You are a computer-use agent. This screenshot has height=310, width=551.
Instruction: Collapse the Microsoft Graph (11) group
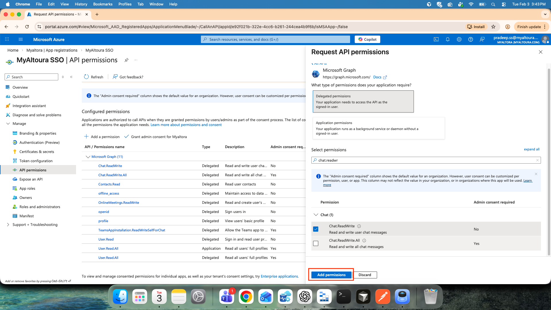pos(88,157)
